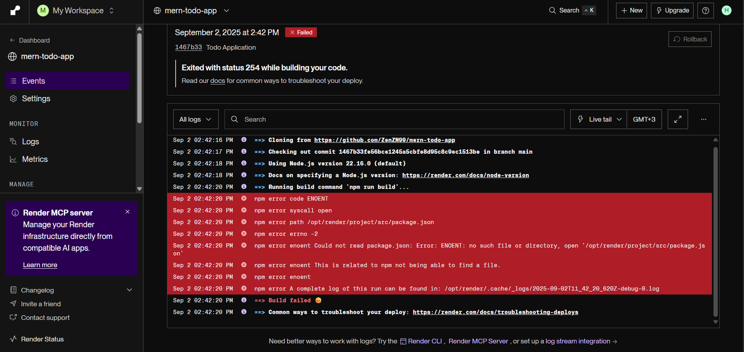Select the Events menu item
Screen dimensions: 744x352
(68, 81)
